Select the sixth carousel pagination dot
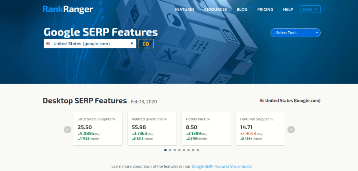The image size is (358, 171). tap(188, 150)
